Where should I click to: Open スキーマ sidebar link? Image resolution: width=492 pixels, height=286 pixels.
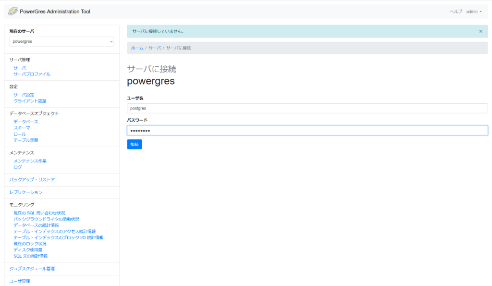click(22, 128)
